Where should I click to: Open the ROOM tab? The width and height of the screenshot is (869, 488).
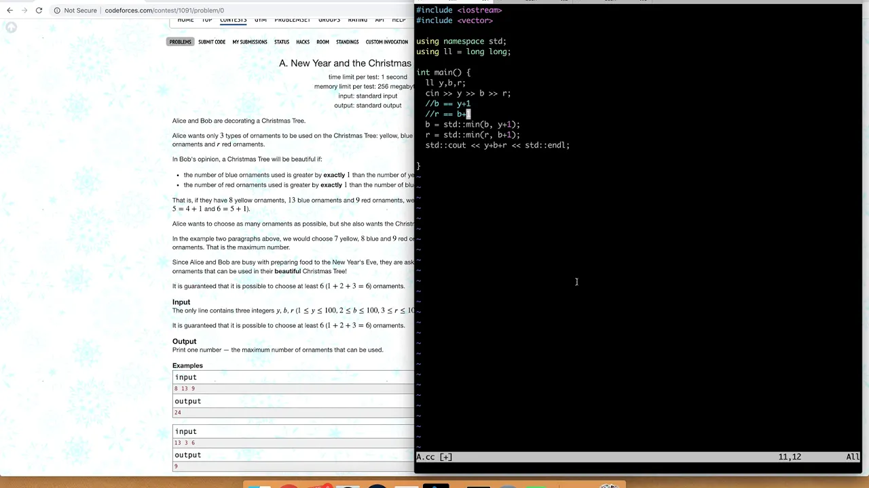322,42
